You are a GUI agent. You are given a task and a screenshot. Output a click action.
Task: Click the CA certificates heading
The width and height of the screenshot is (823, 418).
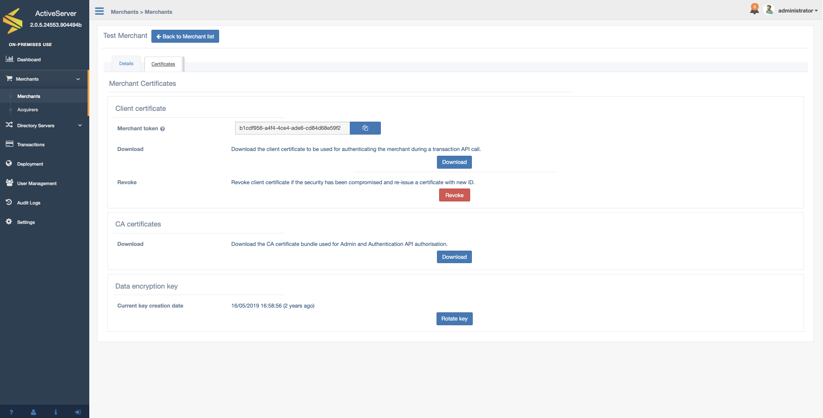coord(138,224)
